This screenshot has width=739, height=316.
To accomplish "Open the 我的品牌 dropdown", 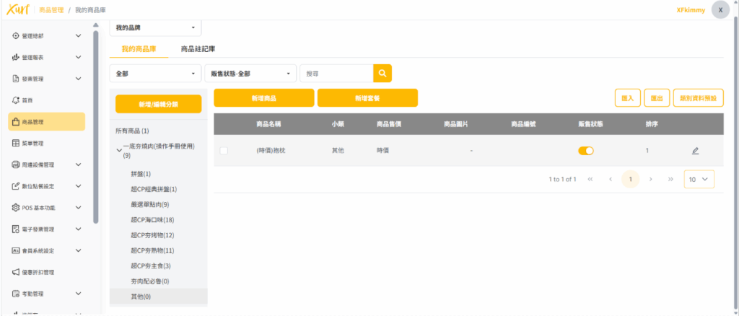I will [155, 28].
